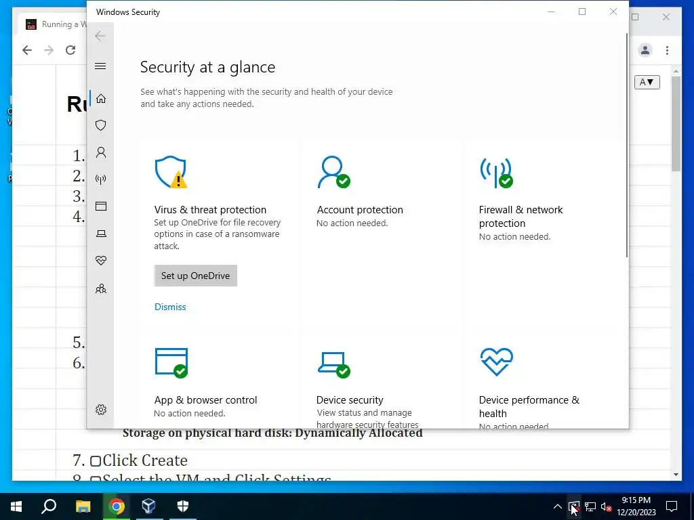Open Chrome three-dot menu

(667, 50)
